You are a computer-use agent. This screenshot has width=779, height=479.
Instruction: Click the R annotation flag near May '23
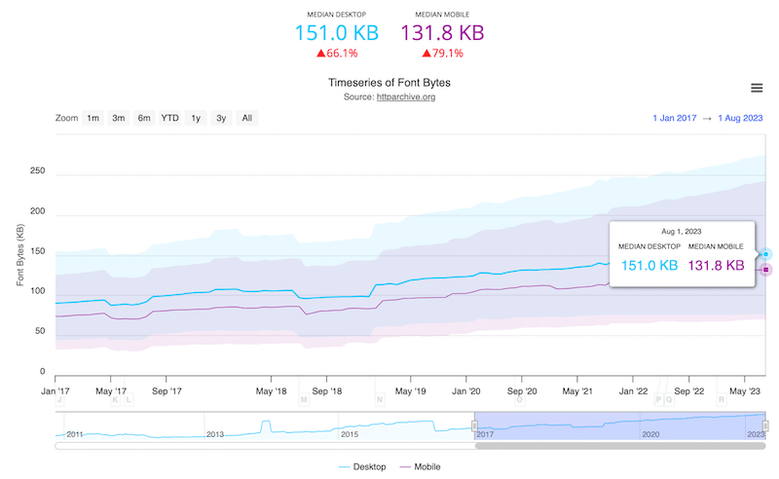pyautogui.click(x=722, y=399)
